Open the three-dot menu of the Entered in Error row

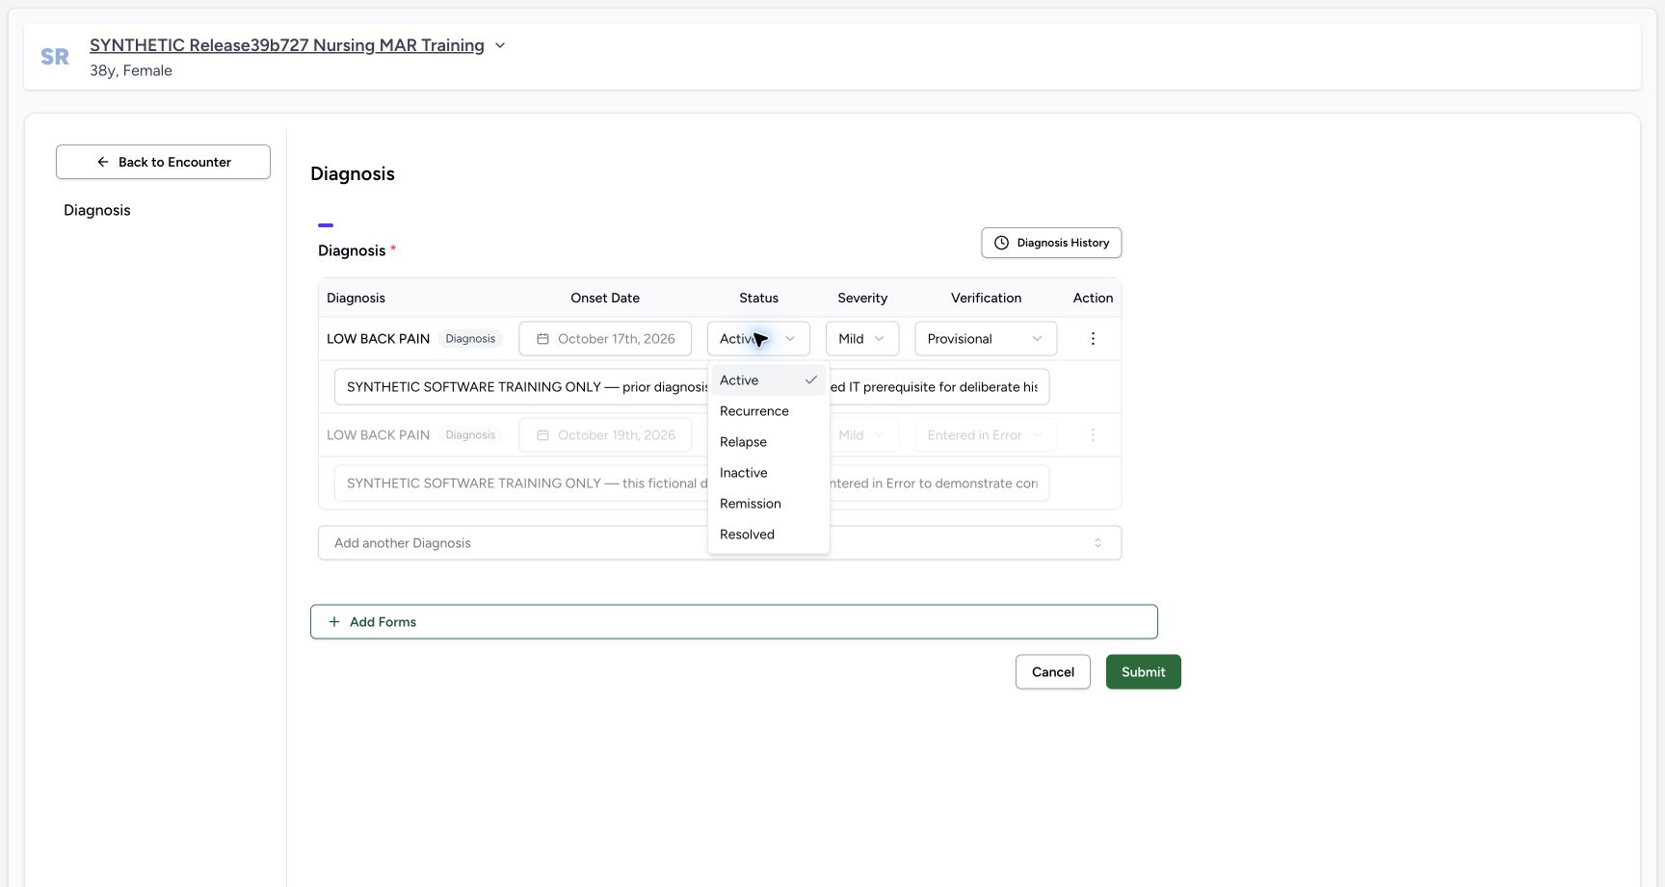click(1093, 435)
